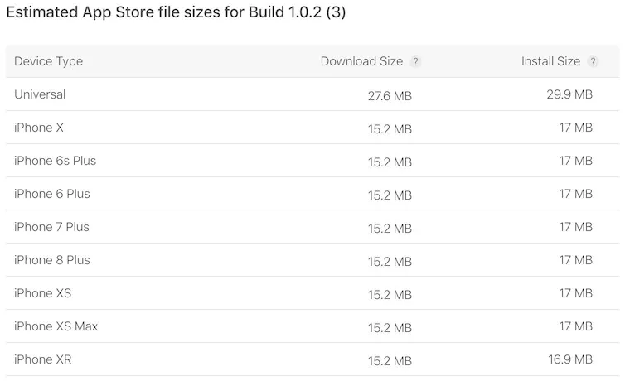Click the Download Size help question-mark icon
This screenshot has height=381, width=625.
click(416, 62)
